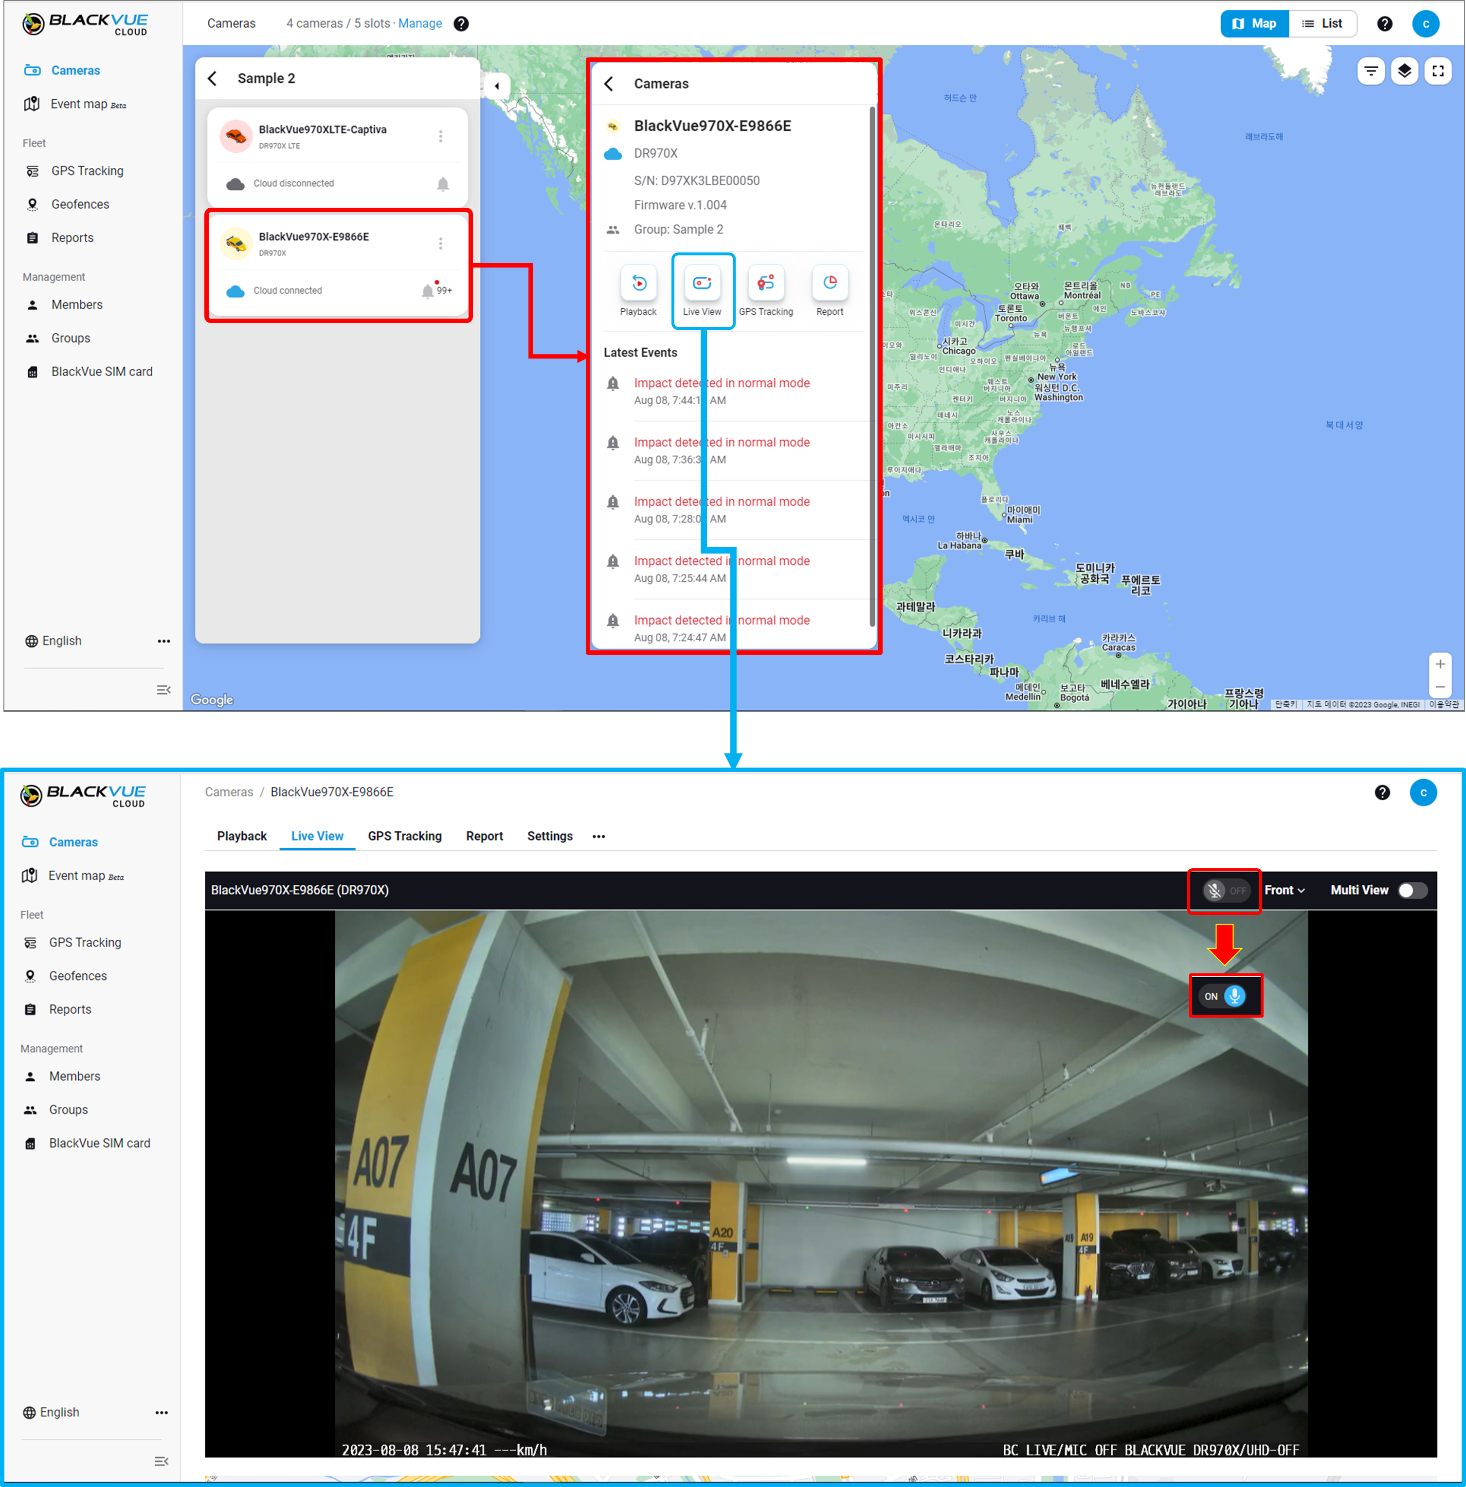This screenshot has height=1487, width=1466.
Task: Select the GPS Tracking tab
Action: 405,836
